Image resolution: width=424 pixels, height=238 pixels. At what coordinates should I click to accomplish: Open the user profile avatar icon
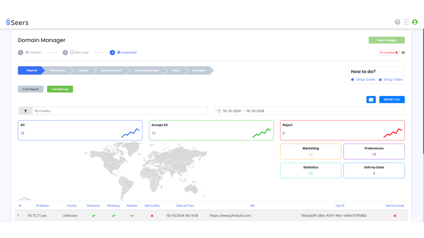tap(415, 22)
